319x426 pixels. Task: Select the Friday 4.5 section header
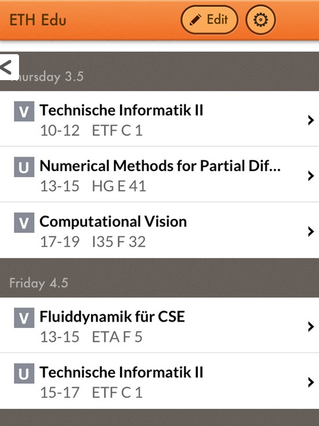point(159,278)
